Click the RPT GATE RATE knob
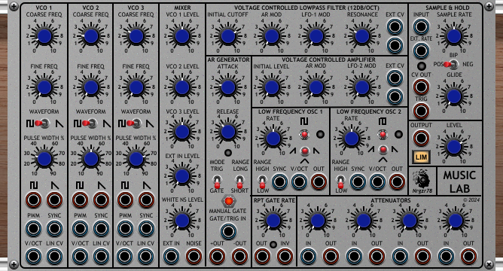This screenshot has width=503, height=271. coord(273,221)
